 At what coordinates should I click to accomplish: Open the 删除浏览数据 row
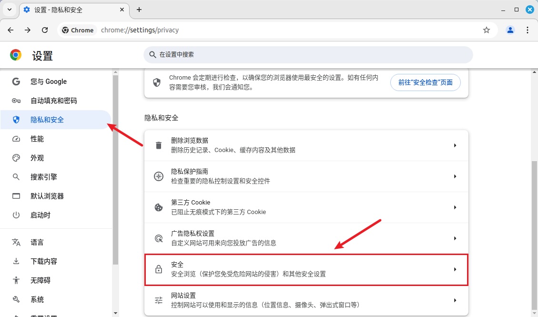(x=306, y=145)
